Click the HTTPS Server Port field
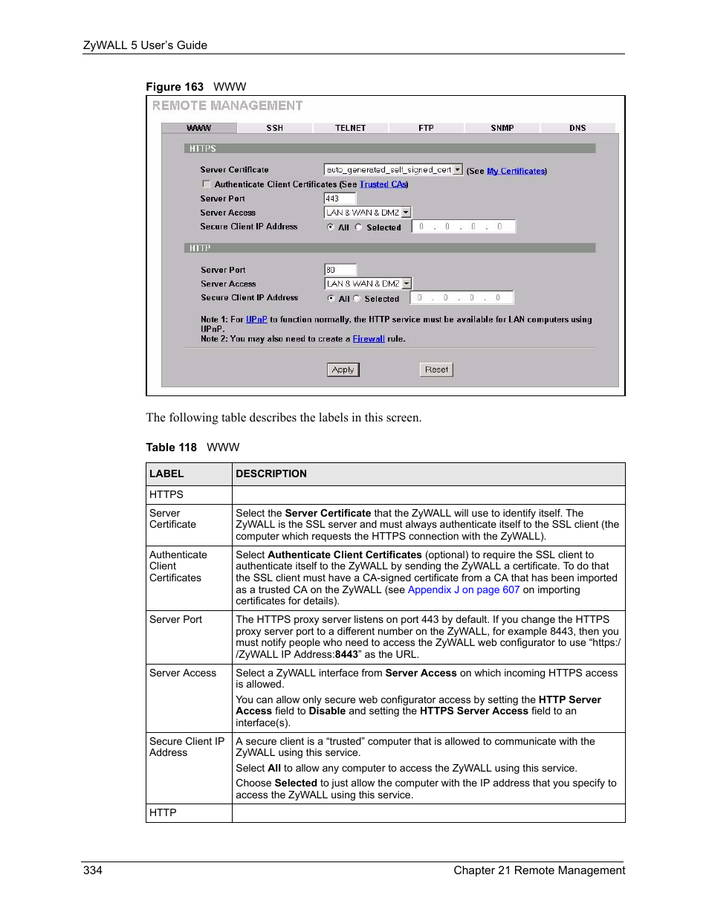This screenshot has width=709, height=918. [339, 198]
